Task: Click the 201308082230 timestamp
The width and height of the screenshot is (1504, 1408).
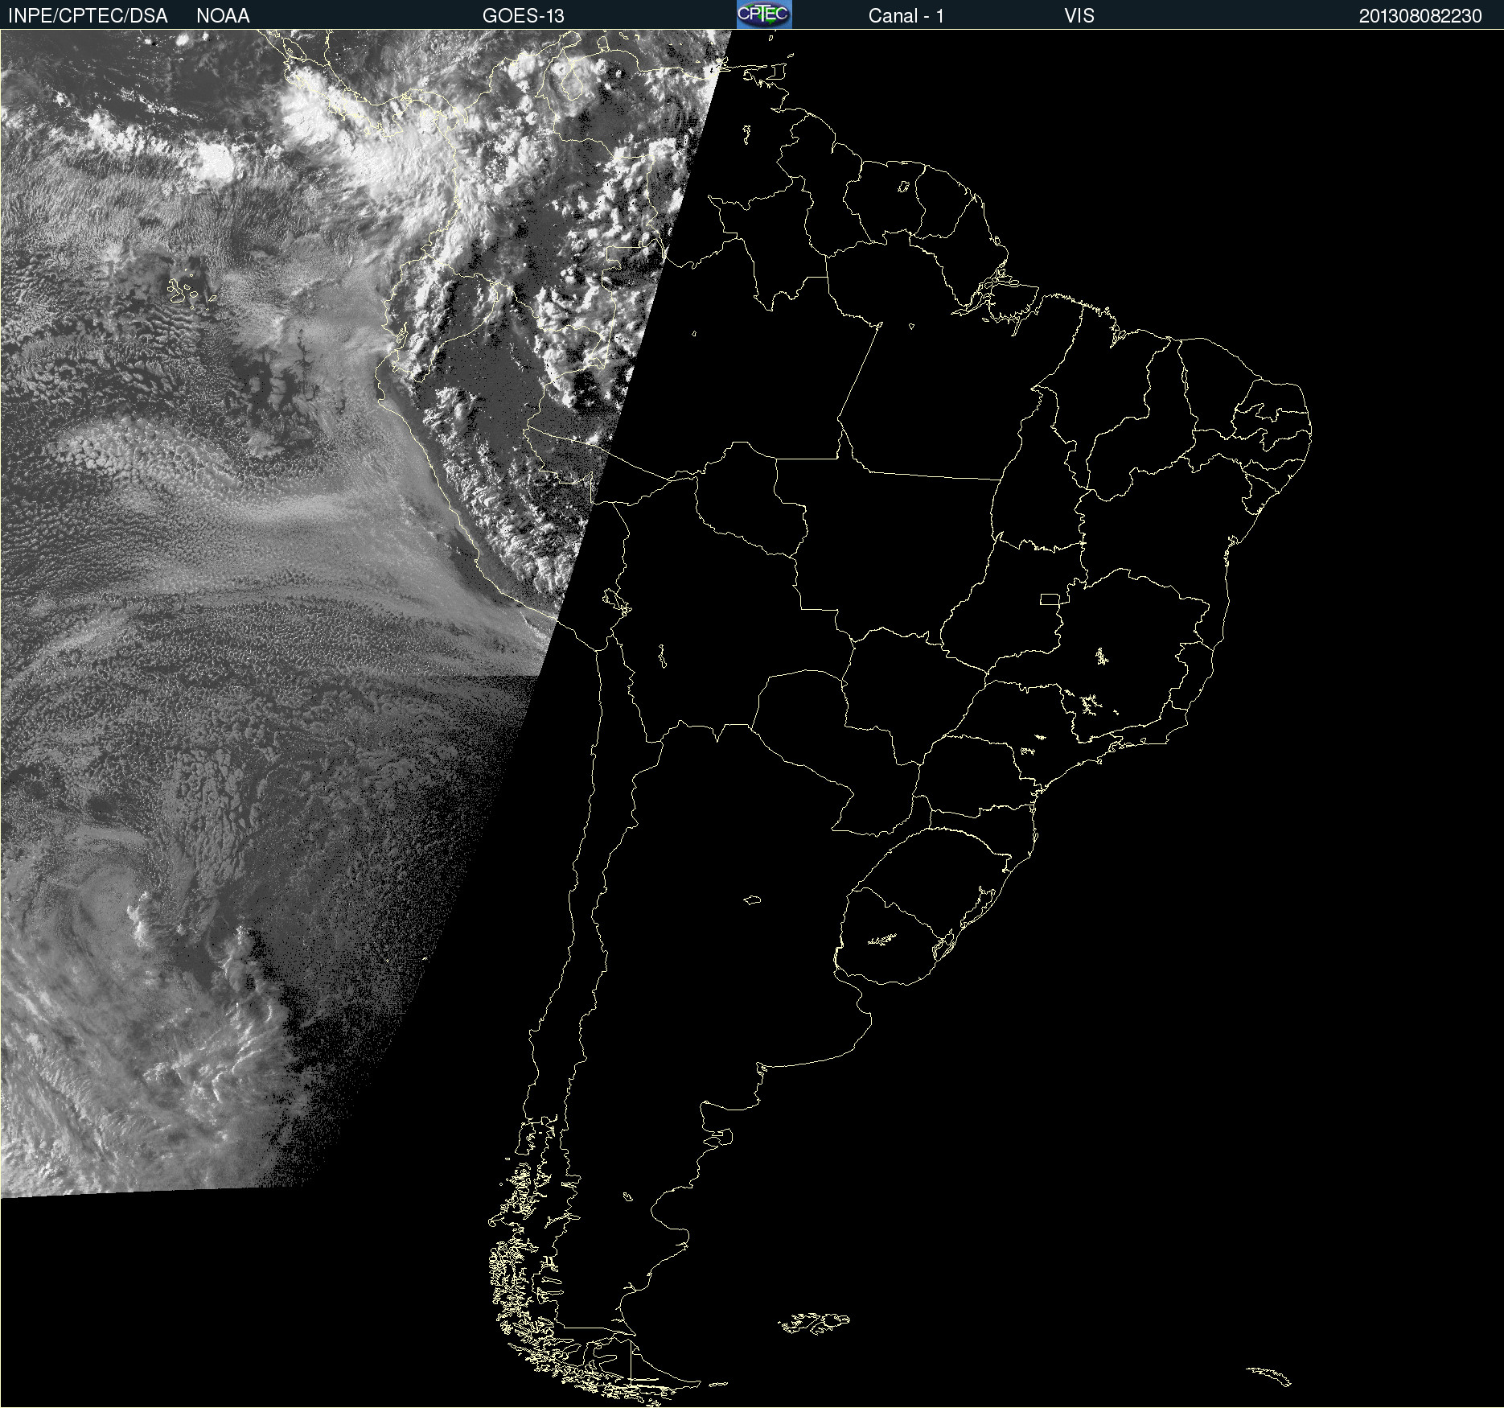Action: pyautogui.click(x=1420, y=16)
